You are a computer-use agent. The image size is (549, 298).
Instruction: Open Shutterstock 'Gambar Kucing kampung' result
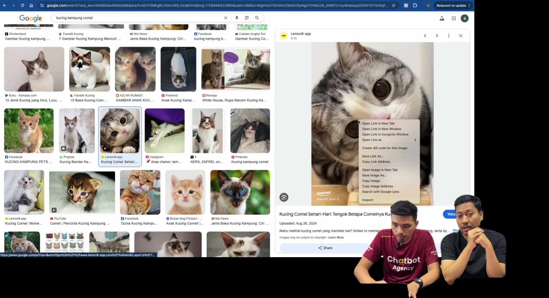tap(27, 39)
